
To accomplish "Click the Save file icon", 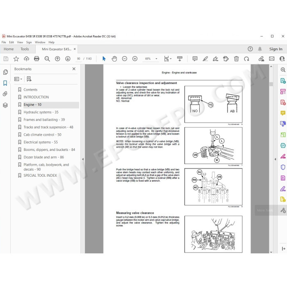I will click(x=6, y=59).
